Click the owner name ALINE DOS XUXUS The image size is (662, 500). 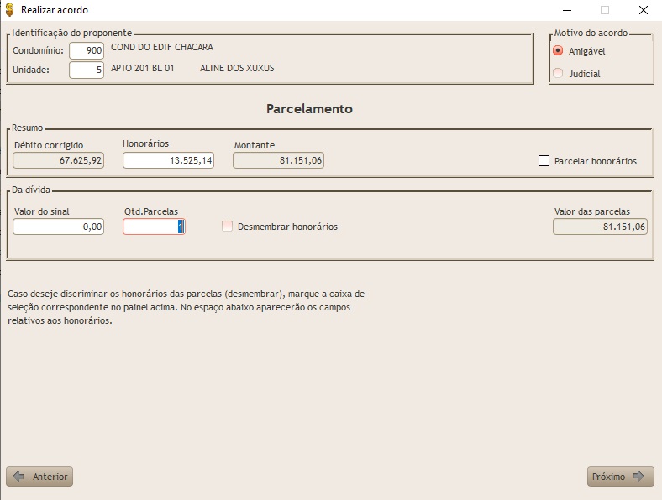237,69
